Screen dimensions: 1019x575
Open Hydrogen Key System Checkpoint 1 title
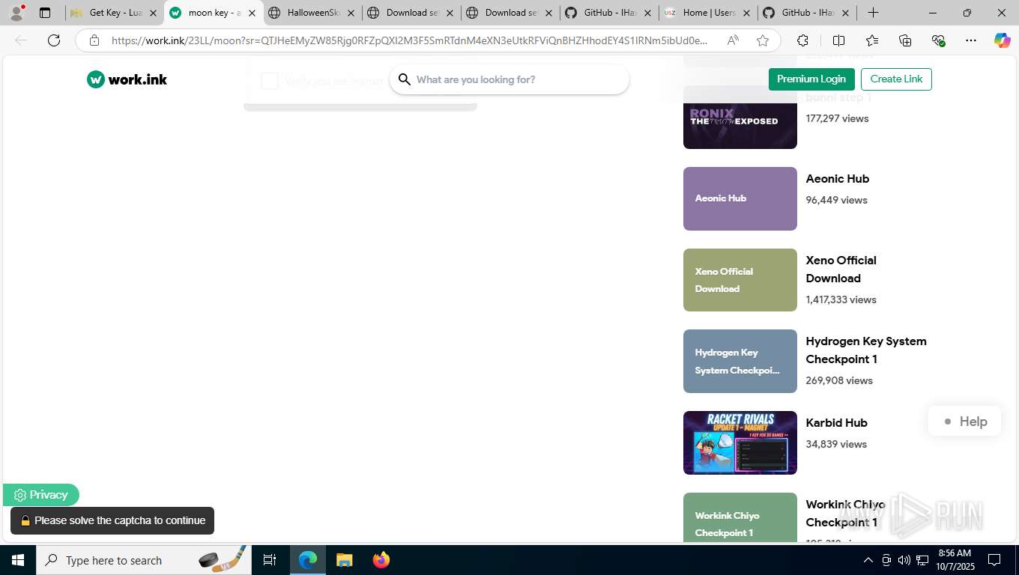click(x=866, y=350)
